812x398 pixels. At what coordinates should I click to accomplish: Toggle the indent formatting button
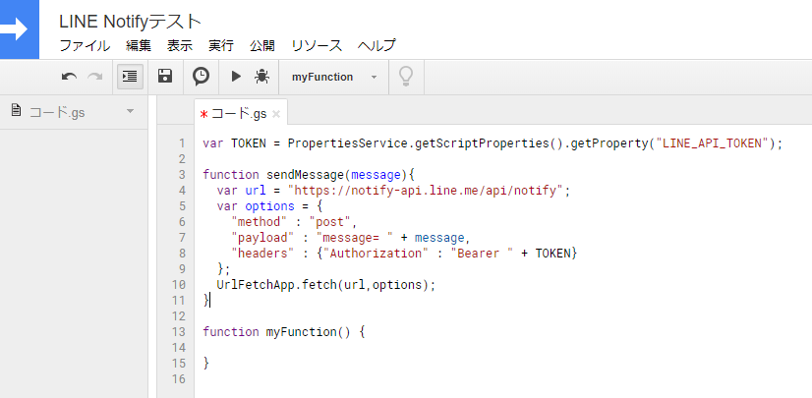tap(130, 77)
